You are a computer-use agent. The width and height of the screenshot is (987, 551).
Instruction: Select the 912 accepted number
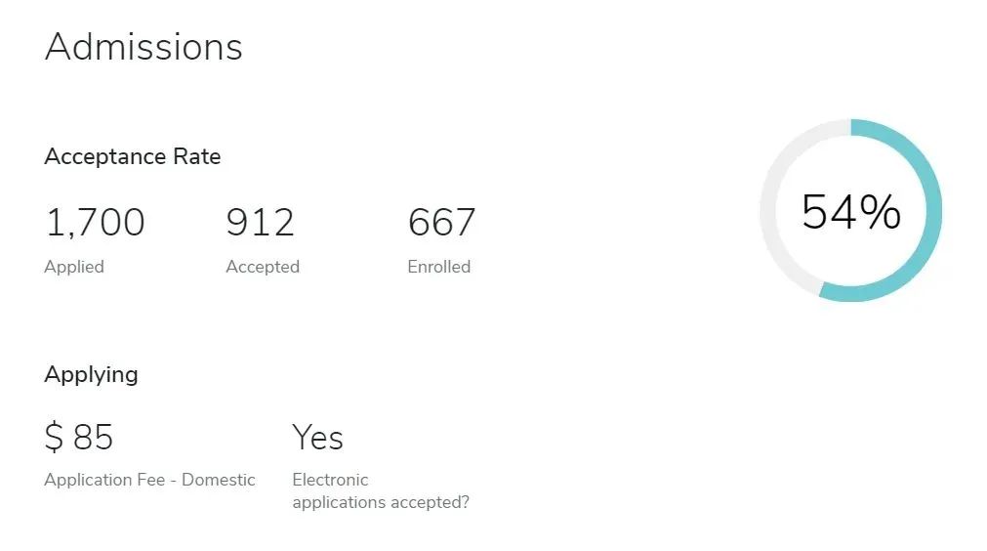(260, 223)
